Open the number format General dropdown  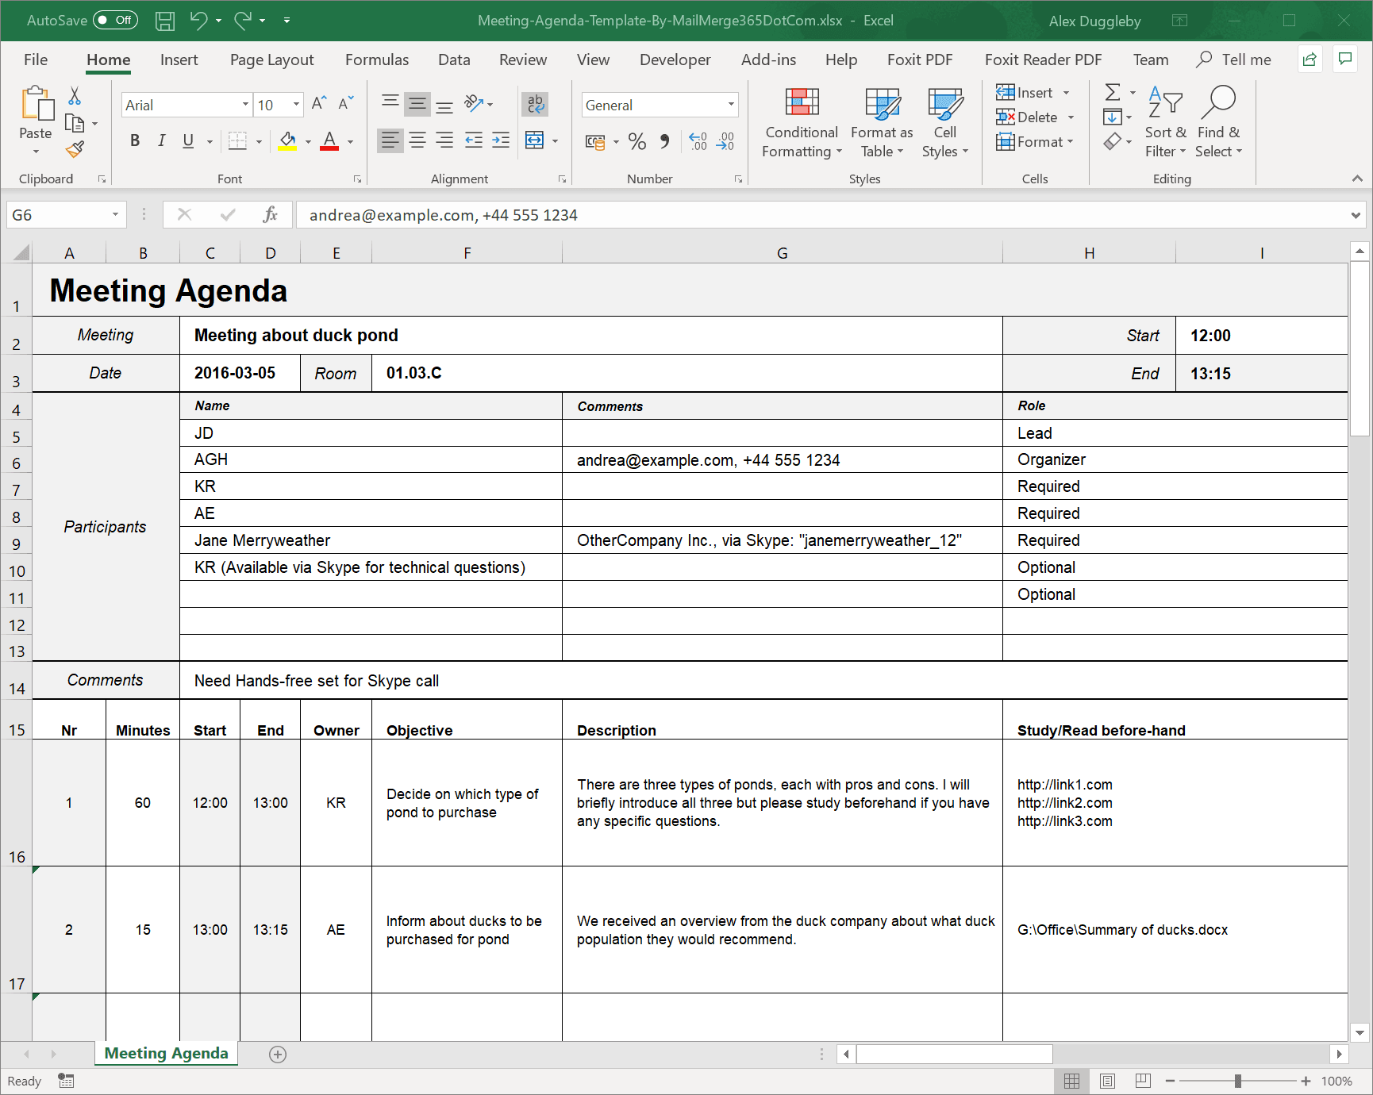point(730,105)
